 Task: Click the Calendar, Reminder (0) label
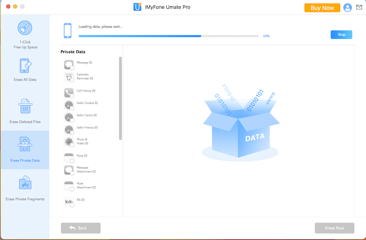click(x=85, y=76)
